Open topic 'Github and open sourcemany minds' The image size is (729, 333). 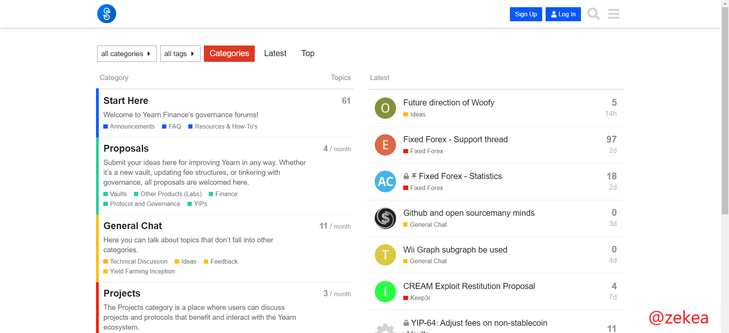[x=469, y=213]
